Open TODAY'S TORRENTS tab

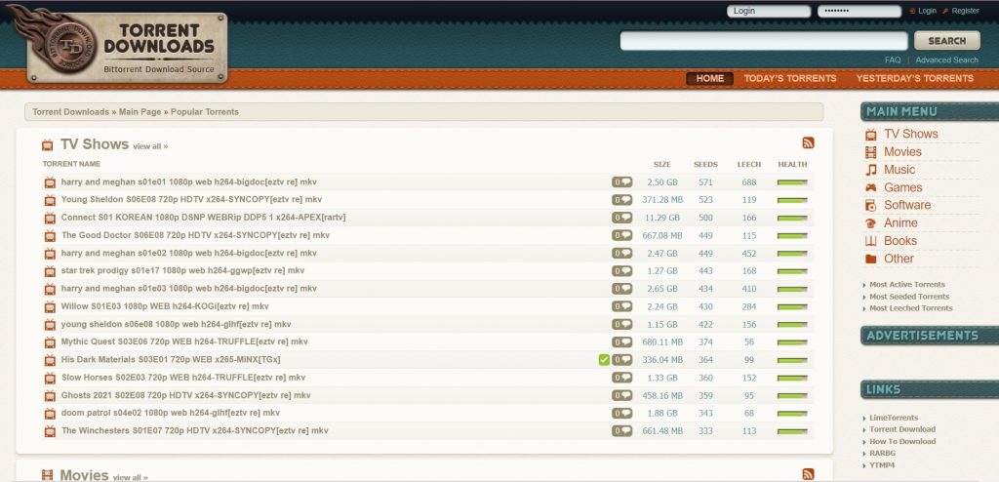tap(790, 78)
